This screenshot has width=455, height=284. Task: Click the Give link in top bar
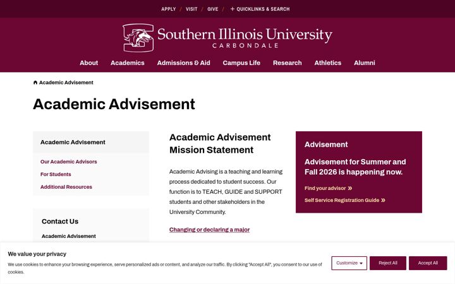pyautogui.click(x=213, y=9)
